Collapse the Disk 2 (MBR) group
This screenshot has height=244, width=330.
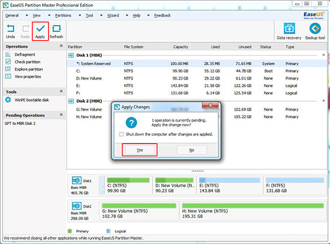[323, 101]
